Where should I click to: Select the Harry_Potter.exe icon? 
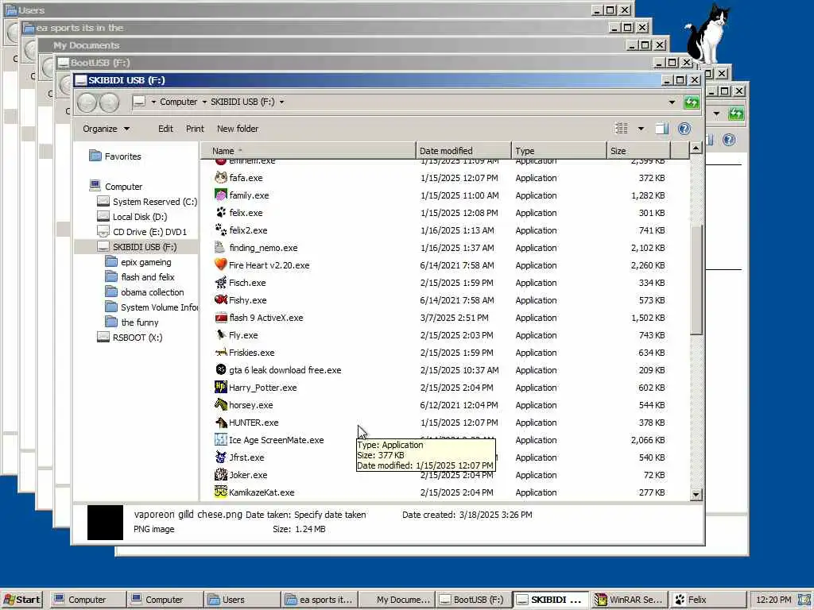coord(221,388)
